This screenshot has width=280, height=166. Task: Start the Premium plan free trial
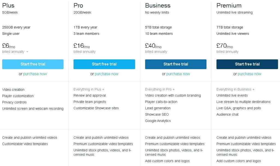pyautogui.click(x=247, y=64)
